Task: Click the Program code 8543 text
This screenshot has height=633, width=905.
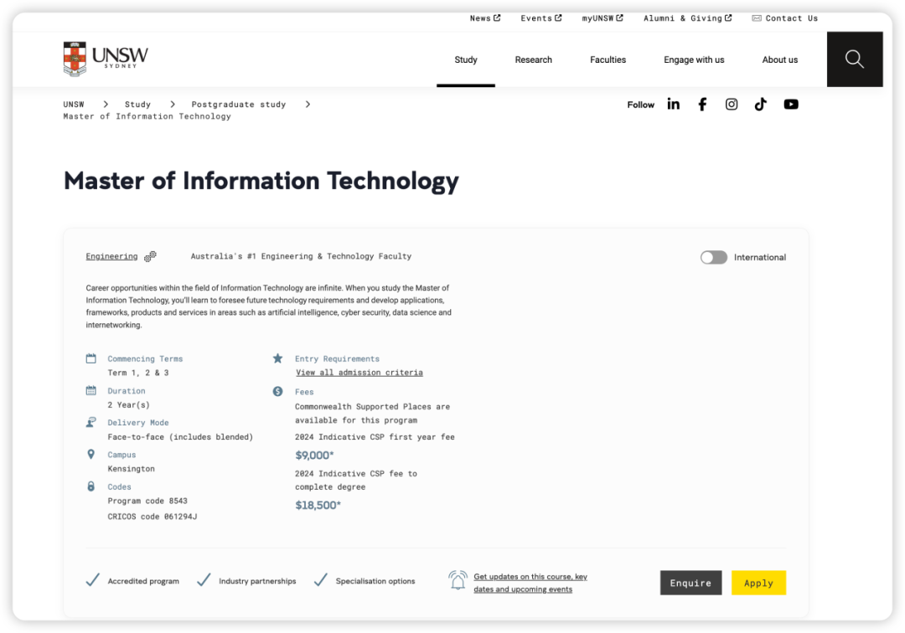Action: click(x=147, y=501)
